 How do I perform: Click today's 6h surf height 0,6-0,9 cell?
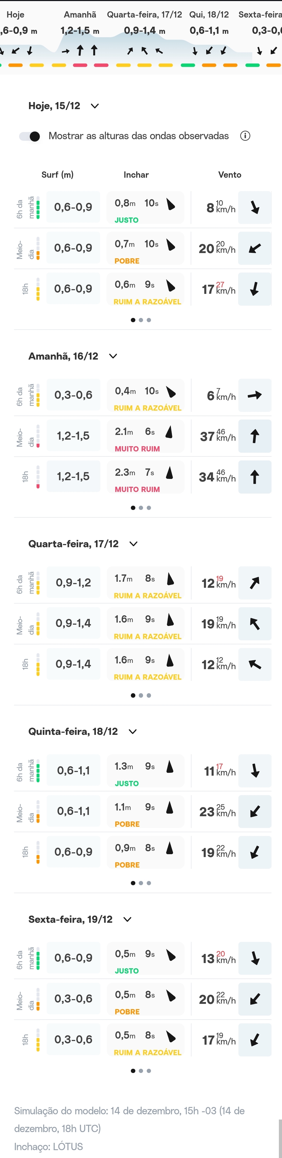click(x=73, y=207)
